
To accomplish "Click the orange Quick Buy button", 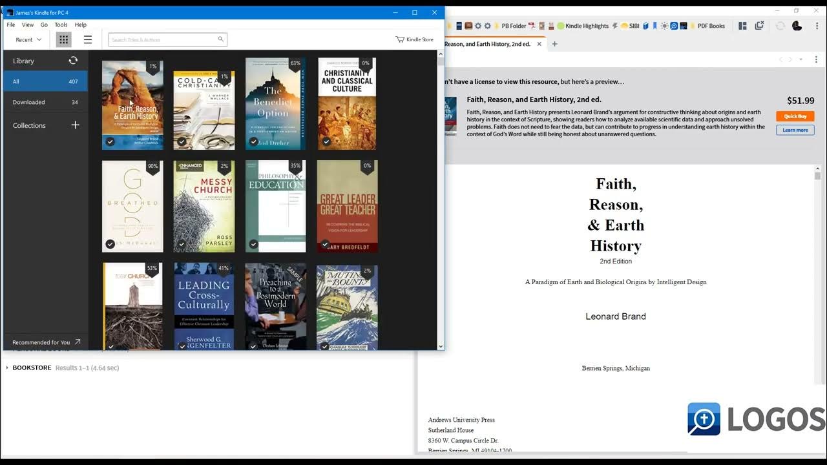I will click(795, 116).
